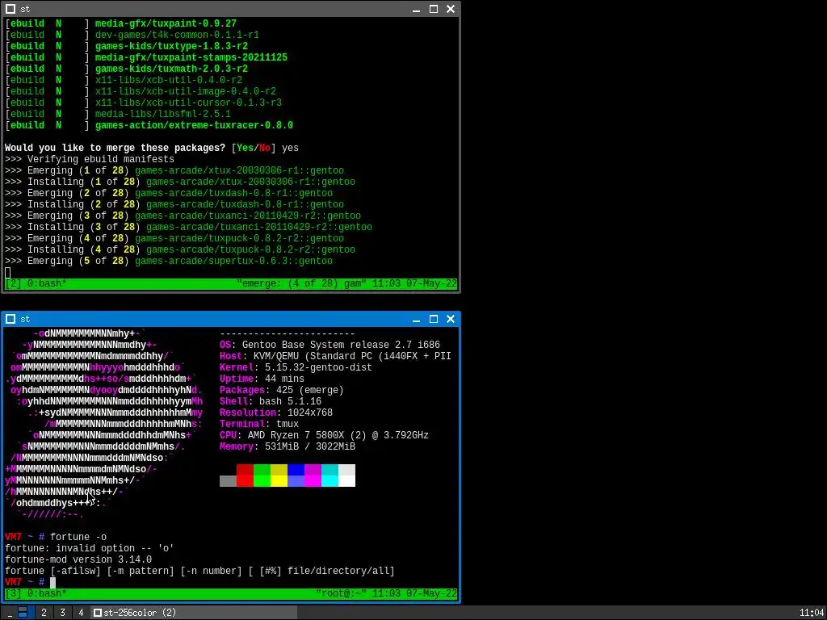Click the Packages value '425 (emerge)'

coord(309,390)
